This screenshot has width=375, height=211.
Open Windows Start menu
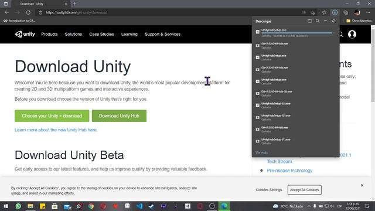(x=6, y=206)
